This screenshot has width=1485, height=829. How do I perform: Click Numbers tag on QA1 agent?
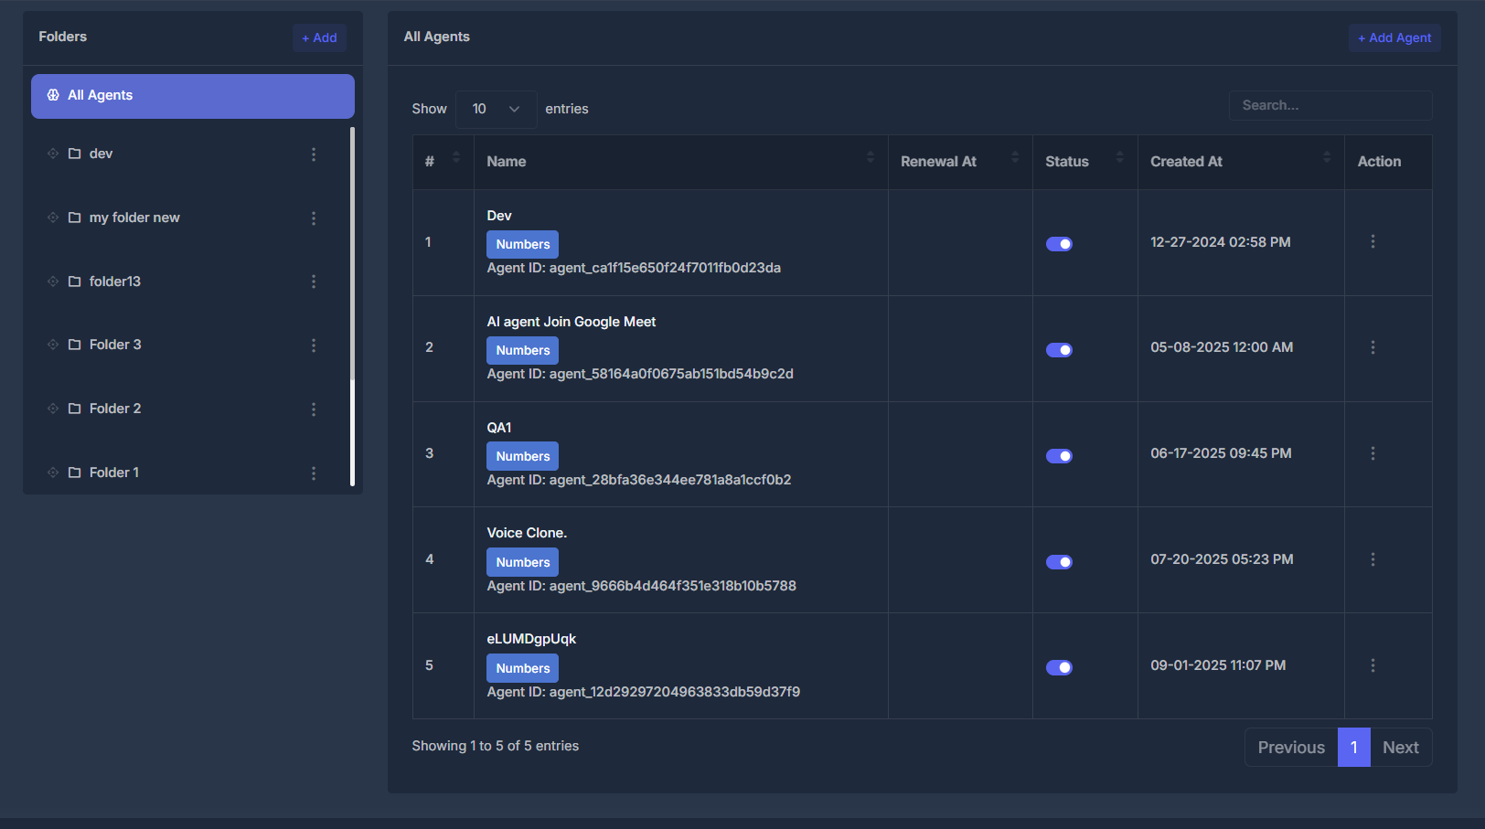(x=523, y=456)
